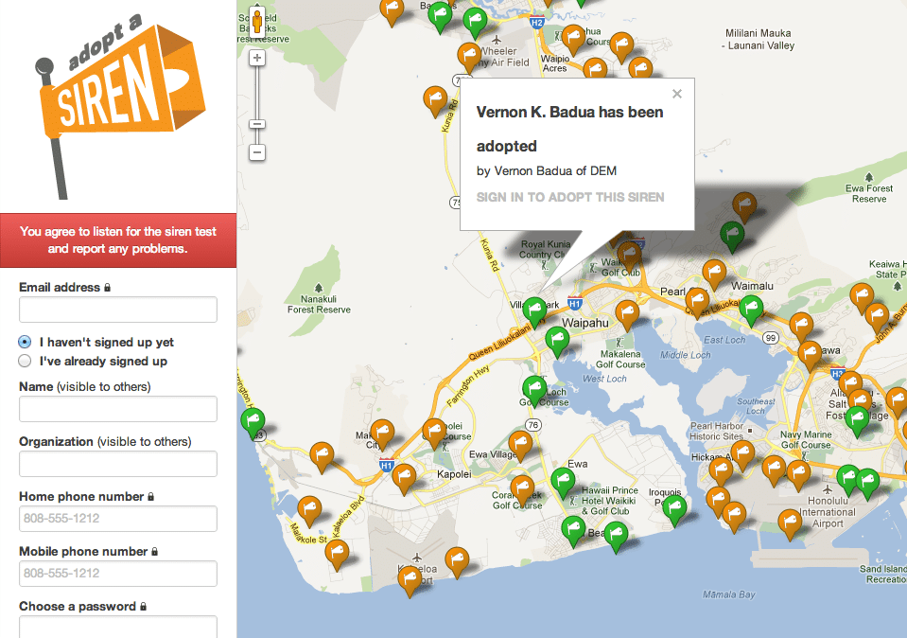This screenshot has height=638, width=907.
Task: Focus the Mobile phone number field
Action: point(118,574)
